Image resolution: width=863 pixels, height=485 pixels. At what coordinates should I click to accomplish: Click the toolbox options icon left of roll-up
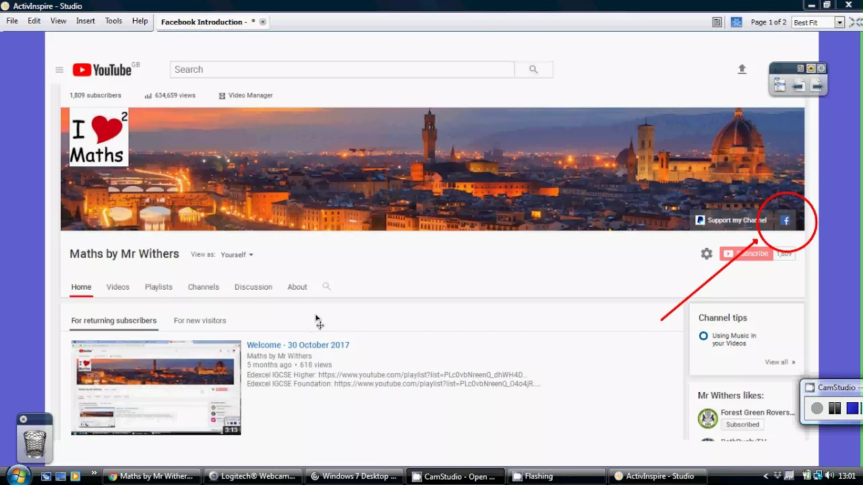(800, 68)
